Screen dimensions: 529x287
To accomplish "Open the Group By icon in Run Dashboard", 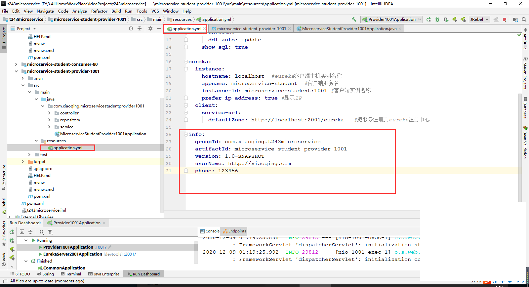I will [41, 232].
